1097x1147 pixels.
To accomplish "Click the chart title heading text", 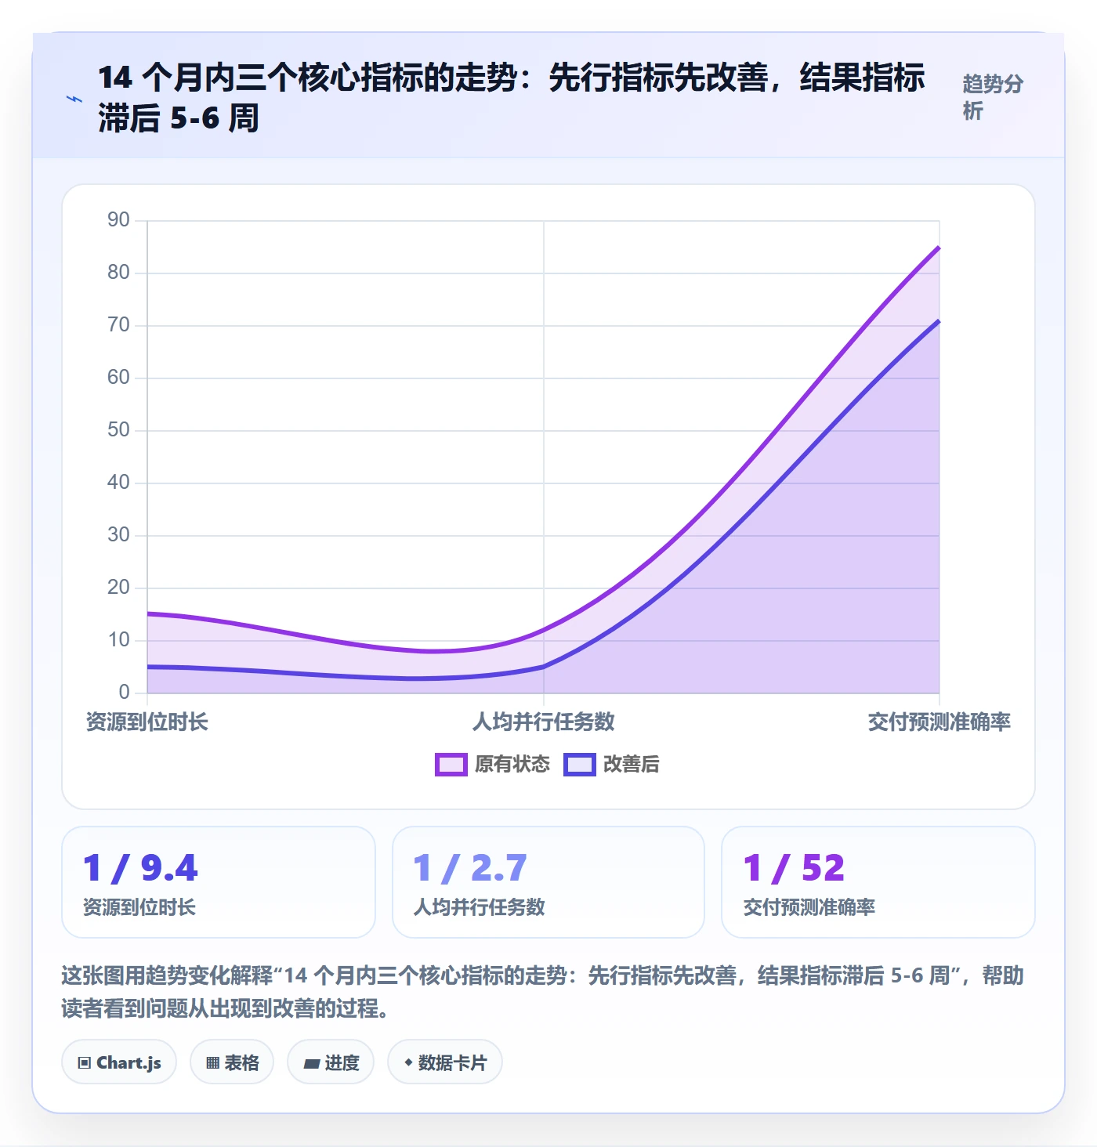I will (x=512, y=98).
